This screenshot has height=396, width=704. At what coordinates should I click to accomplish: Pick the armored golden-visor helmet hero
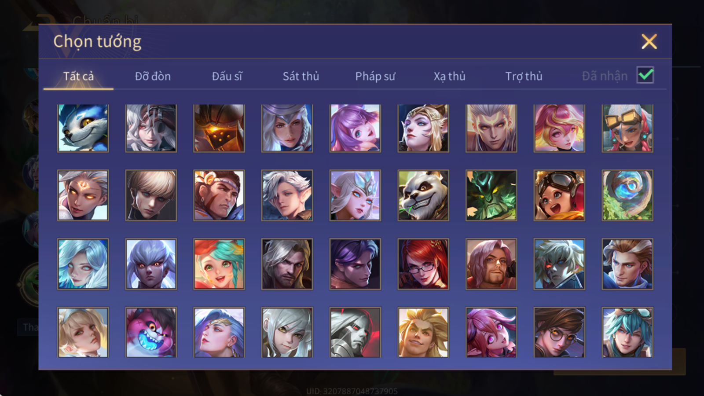pyautogui.click(x=219, y=128)
